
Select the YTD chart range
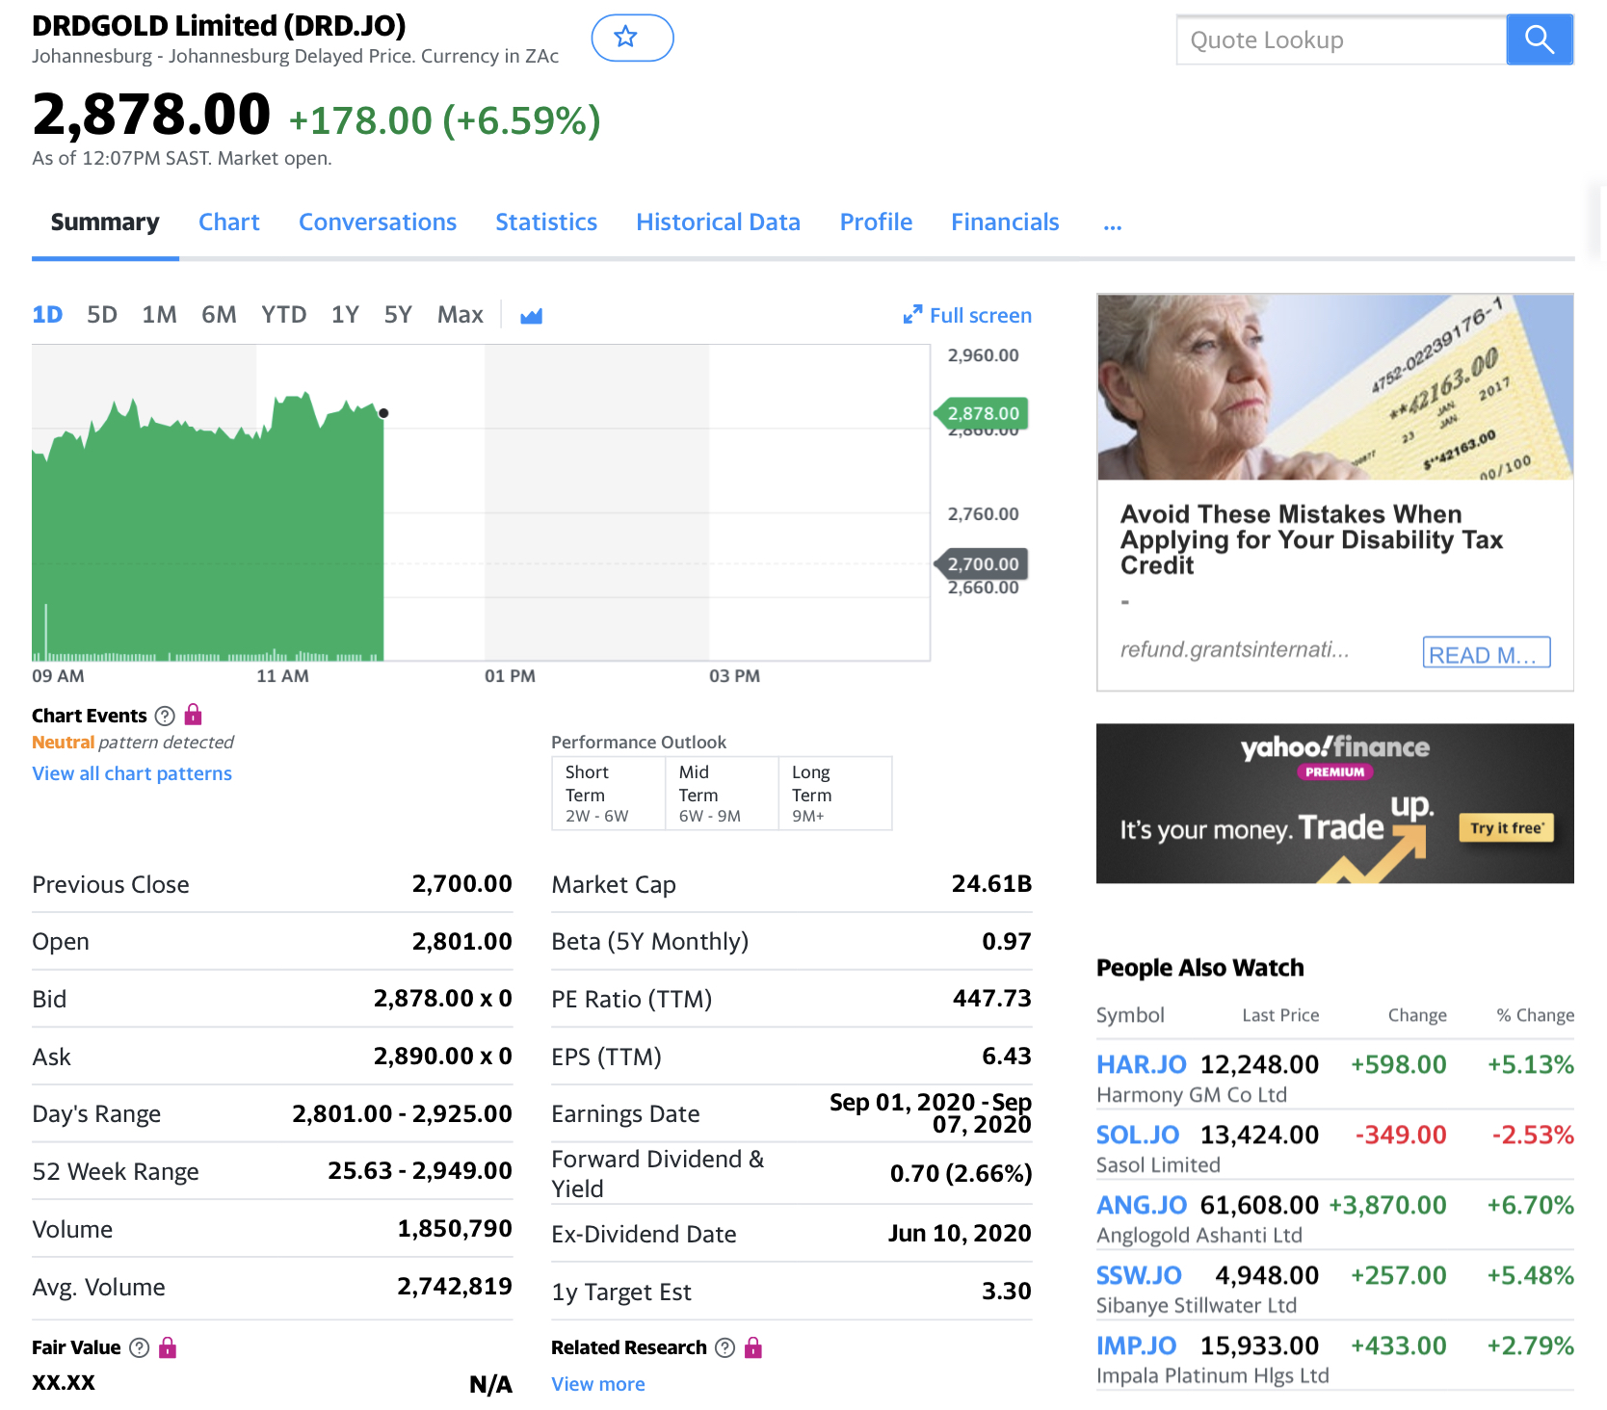[x=284, y=315]
